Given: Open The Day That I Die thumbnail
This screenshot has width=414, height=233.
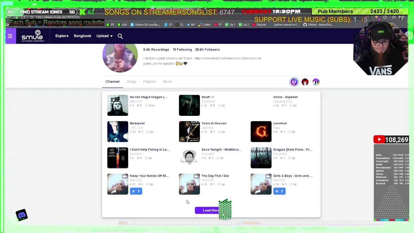Looking at the screenshot, I should (x=189, y=184).
